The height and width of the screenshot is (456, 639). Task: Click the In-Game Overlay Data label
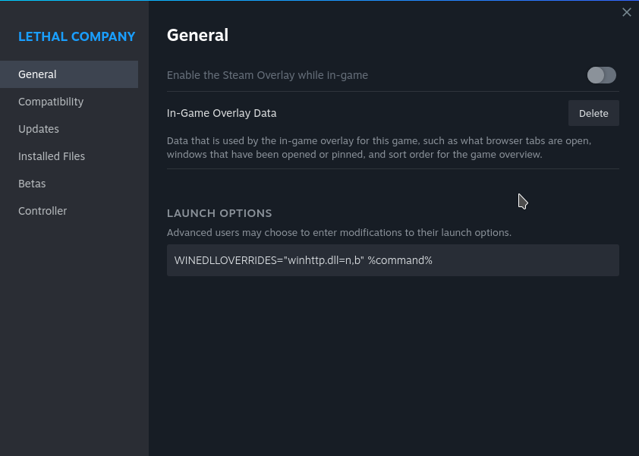(222, 113)
